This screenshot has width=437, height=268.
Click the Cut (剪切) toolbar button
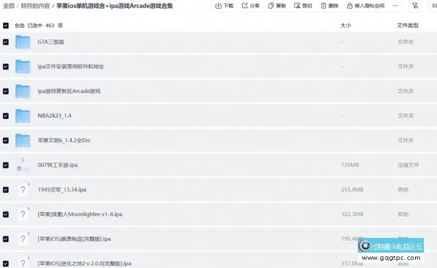pyautogui.click(x=303, y=5)
